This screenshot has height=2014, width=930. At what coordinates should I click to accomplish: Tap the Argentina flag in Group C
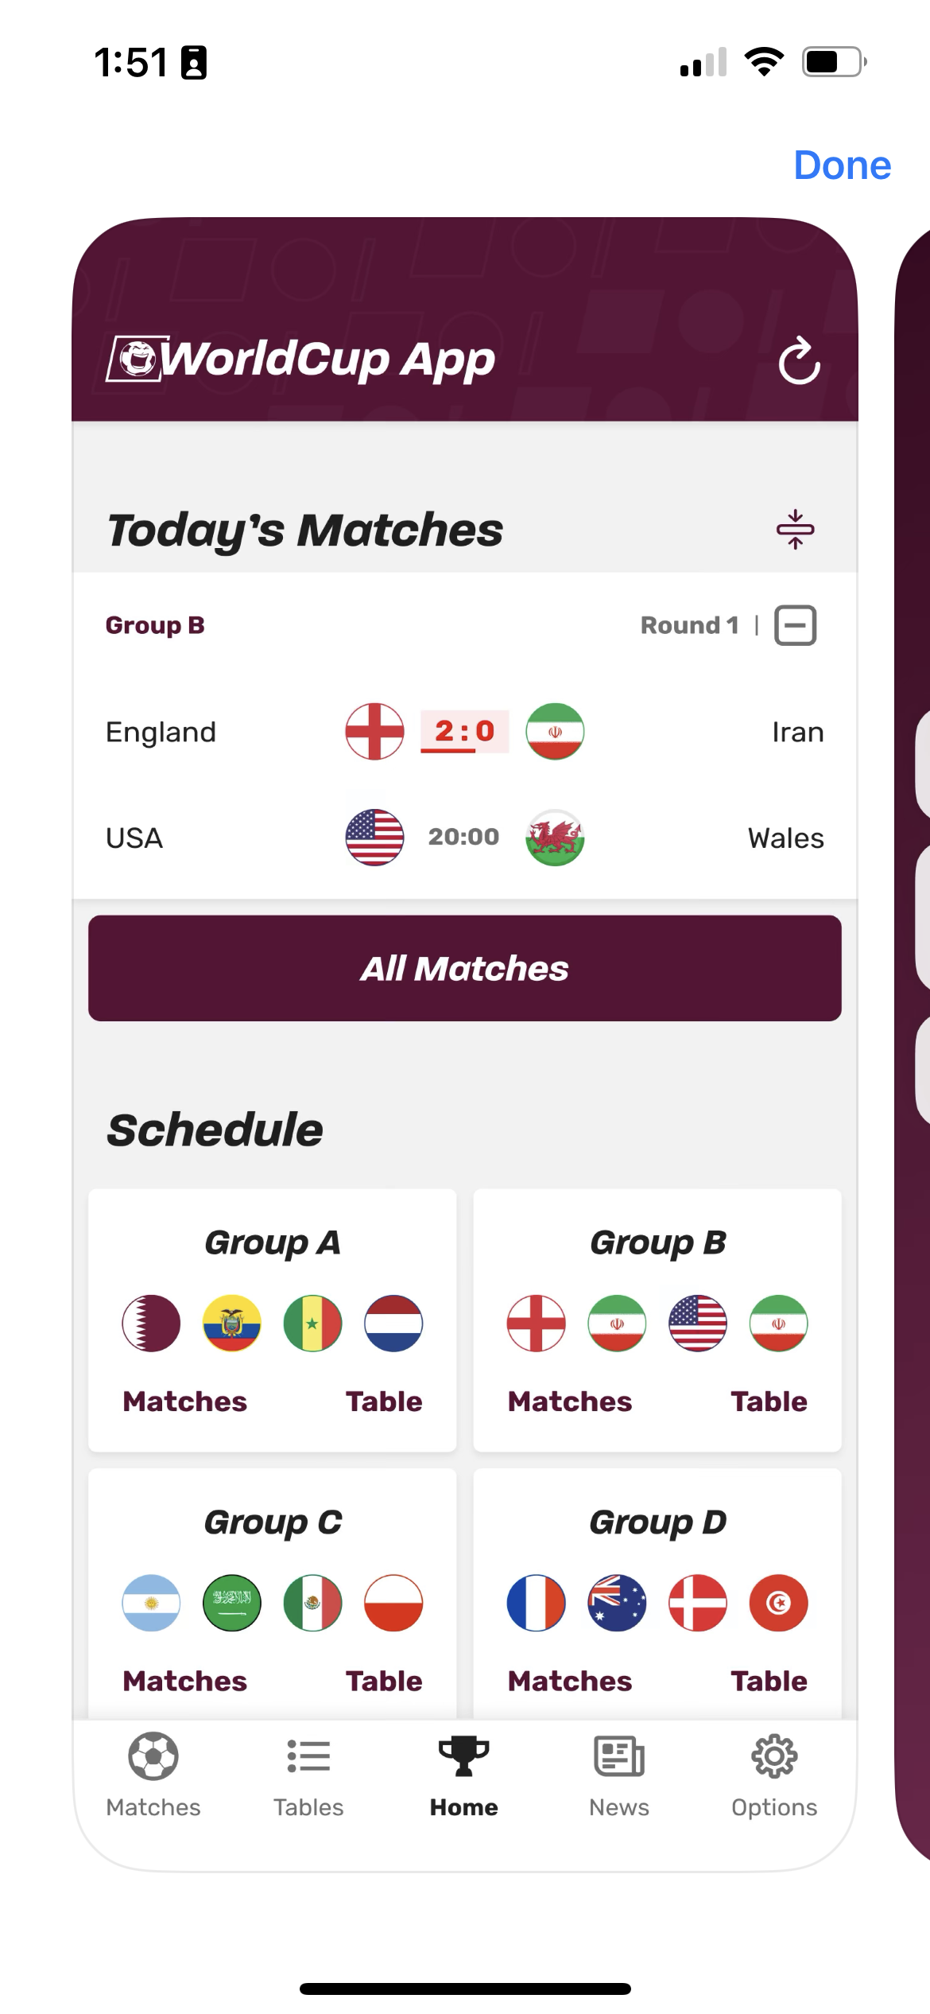[x=151, y=1603]
